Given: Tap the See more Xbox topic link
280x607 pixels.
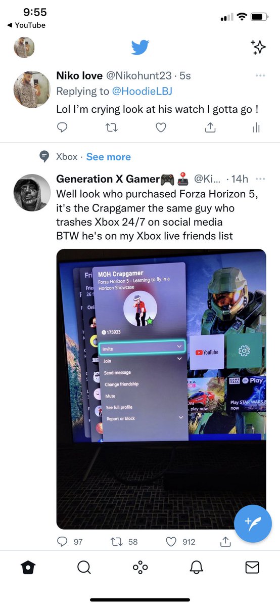Looking at the screenshot, I should click(x=108, y=157).
